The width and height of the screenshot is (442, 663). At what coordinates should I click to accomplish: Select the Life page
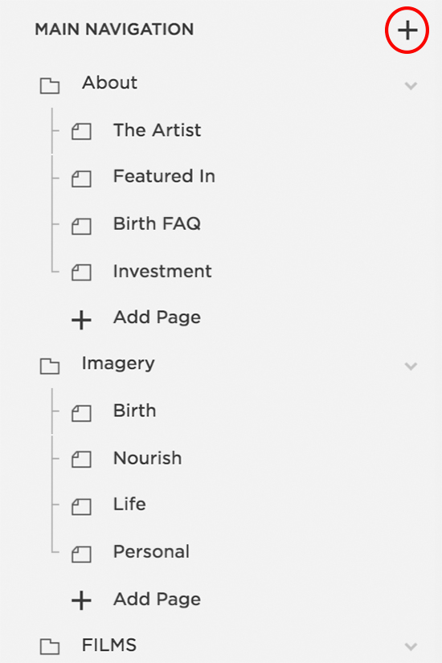129,504
